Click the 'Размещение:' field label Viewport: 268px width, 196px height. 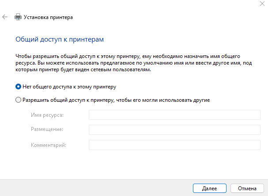[47, 129]
